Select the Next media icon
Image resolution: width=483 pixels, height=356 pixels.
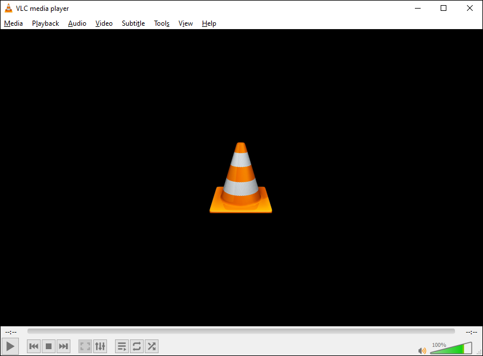coord(63,346)
